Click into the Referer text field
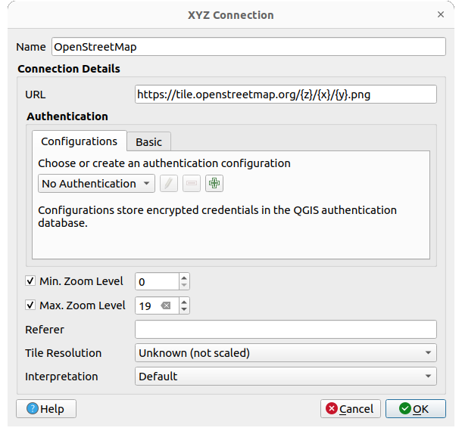The height and width of the screenshot is (434, 462). click(x=286, y=330)
